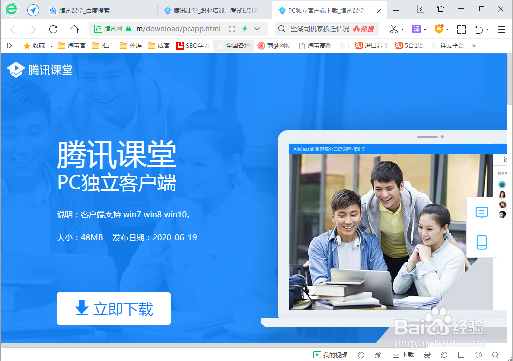Open the 淘宝高质 bookmark
Viewport: 513px width, 361px height.
coord(315,46)
